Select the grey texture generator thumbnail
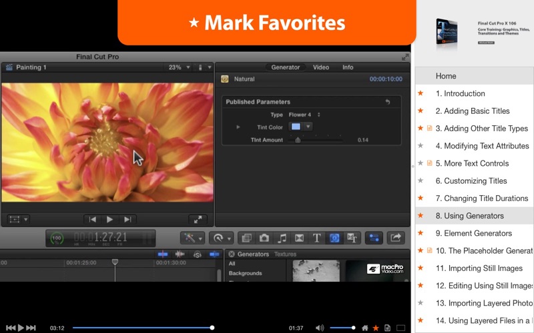Image resolution: width=534 pixels, height=333 pixels. (x=316, y=271)
